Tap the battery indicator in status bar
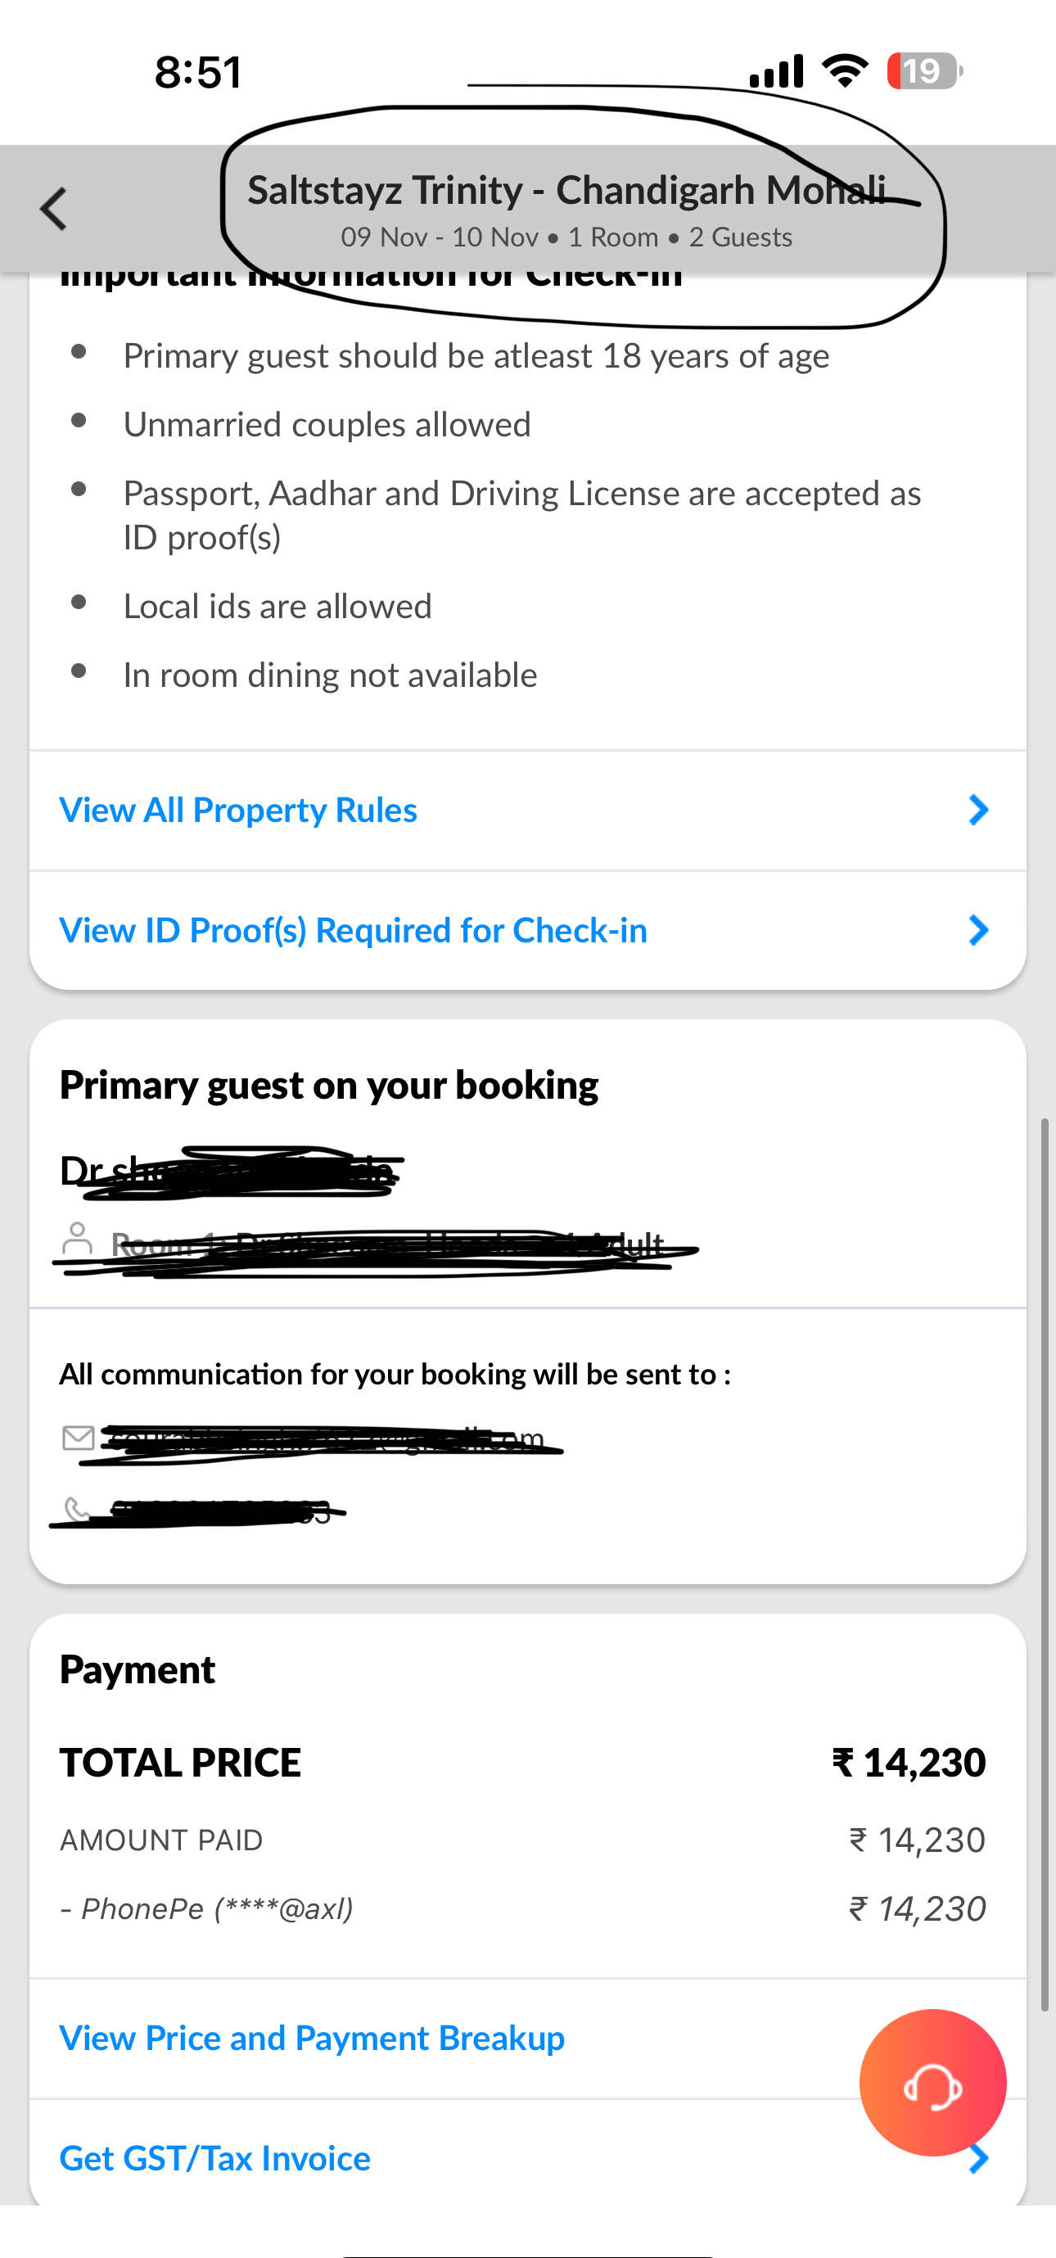1056x2258 pixels. tap(925, 71)
